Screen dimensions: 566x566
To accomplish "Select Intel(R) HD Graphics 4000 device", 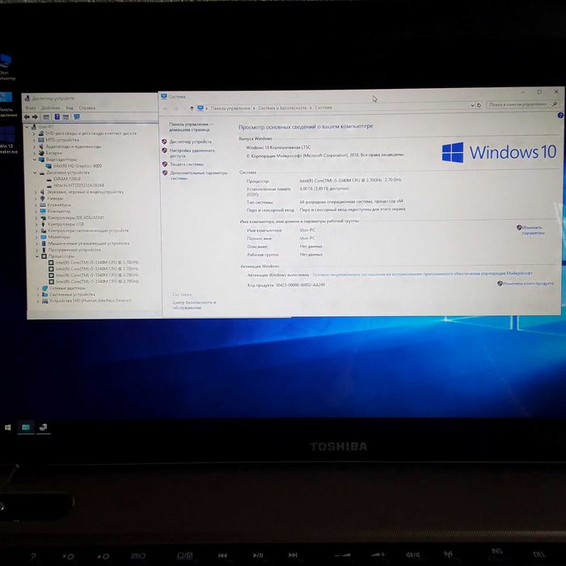I will pyautogui.click(x=78, y=166).
